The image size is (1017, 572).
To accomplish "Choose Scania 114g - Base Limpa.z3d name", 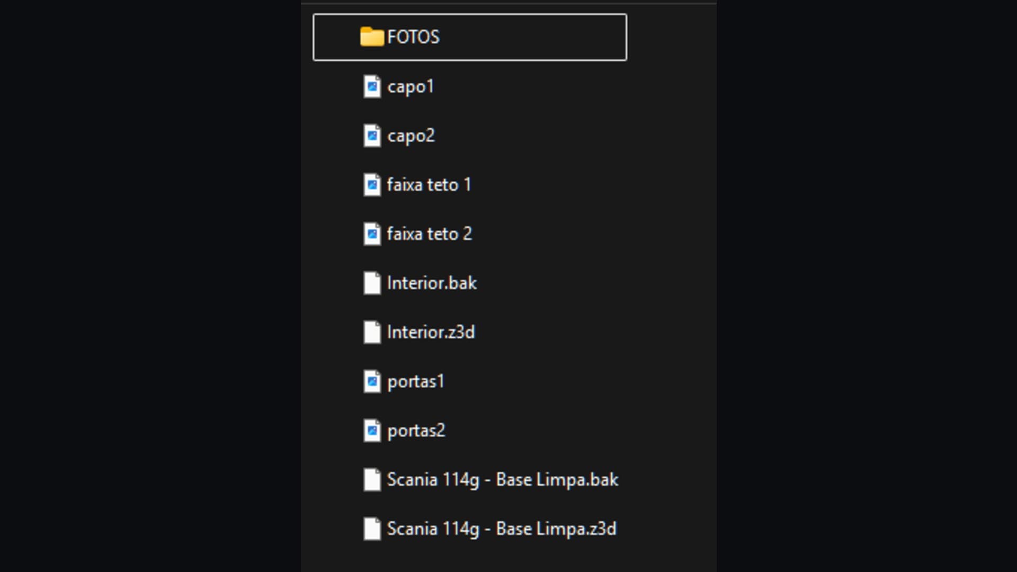I will [502, 529].
